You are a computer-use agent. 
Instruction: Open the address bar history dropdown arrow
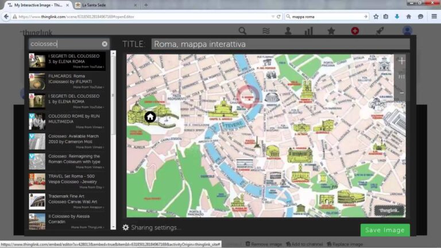coord(273,17)
